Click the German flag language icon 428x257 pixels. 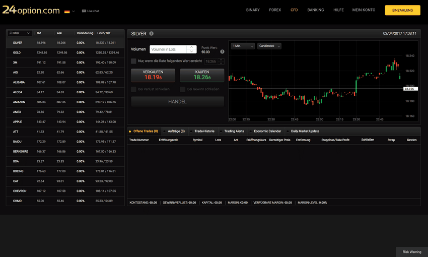tap(67, 12)
